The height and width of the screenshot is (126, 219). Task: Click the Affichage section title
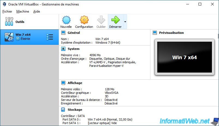tap(75, 83)
